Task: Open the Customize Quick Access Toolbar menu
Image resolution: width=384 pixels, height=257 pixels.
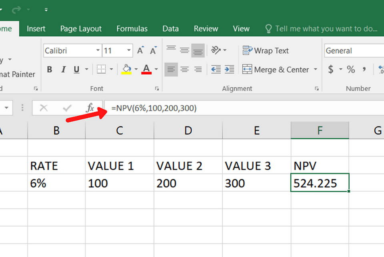Action: click(x=46, y=10)
